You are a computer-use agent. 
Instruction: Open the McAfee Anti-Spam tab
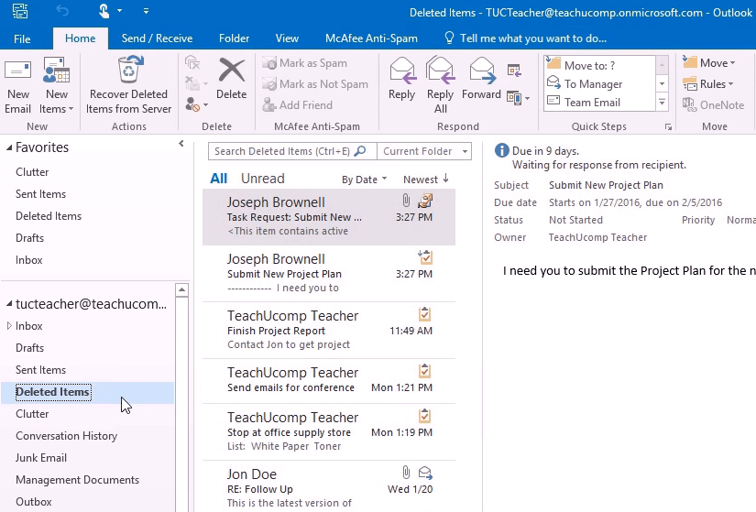point(371,38)
